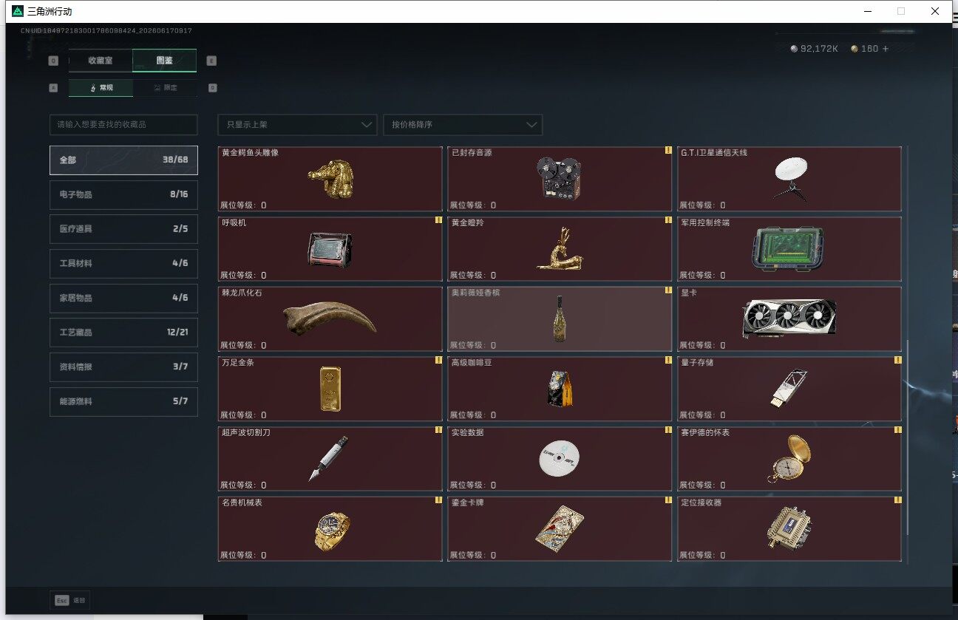Select the highlighted 奥莉薇娅香槟 bottle

(x=560, y=318)
